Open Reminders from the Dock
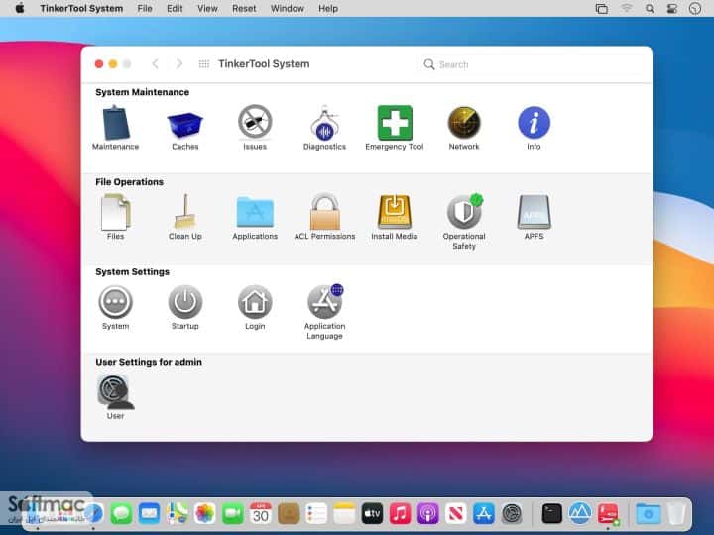Image resolution: width=714 pixels, height=535 pixels. pos(316,514)
